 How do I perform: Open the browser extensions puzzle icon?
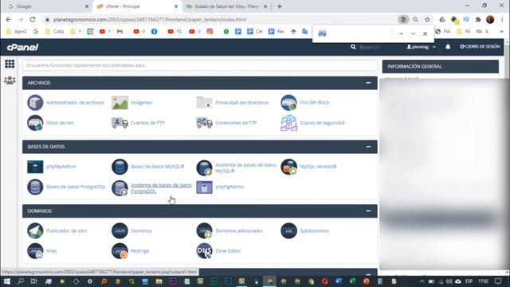(x=478, y=19)
